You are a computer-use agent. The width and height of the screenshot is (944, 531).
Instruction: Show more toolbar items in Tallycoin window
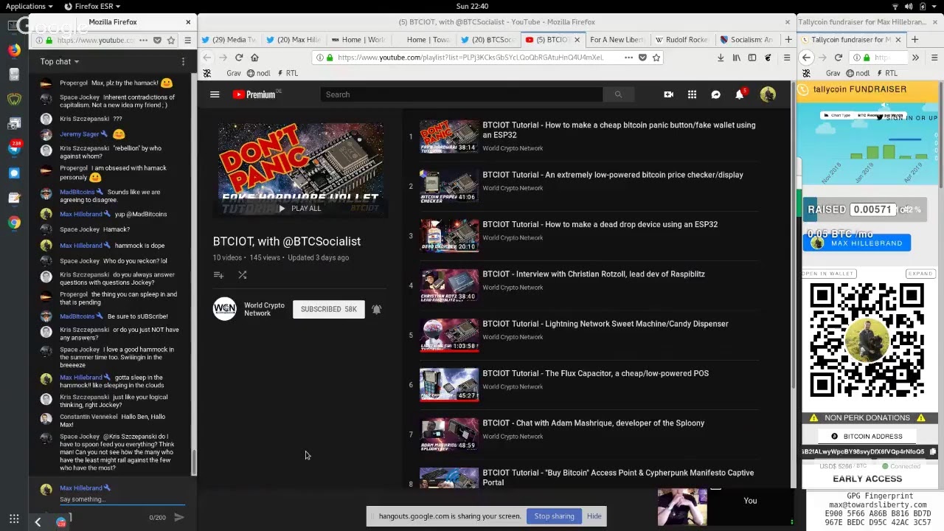[x=915, y=58]
